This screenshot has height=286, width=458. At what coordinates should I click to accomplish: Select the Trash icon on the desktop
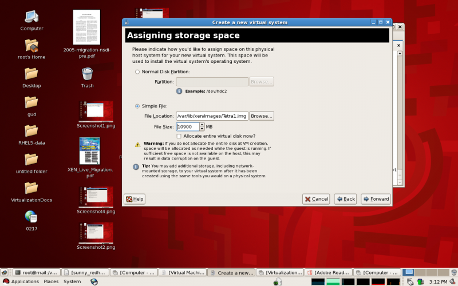(x=87, y=74)
